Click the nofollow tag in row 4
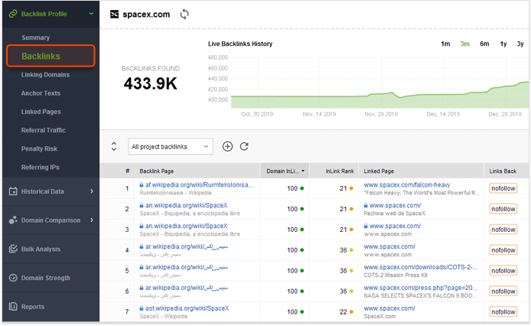The height and width of the screenshot is (326, 531). (x=503, y=250)
